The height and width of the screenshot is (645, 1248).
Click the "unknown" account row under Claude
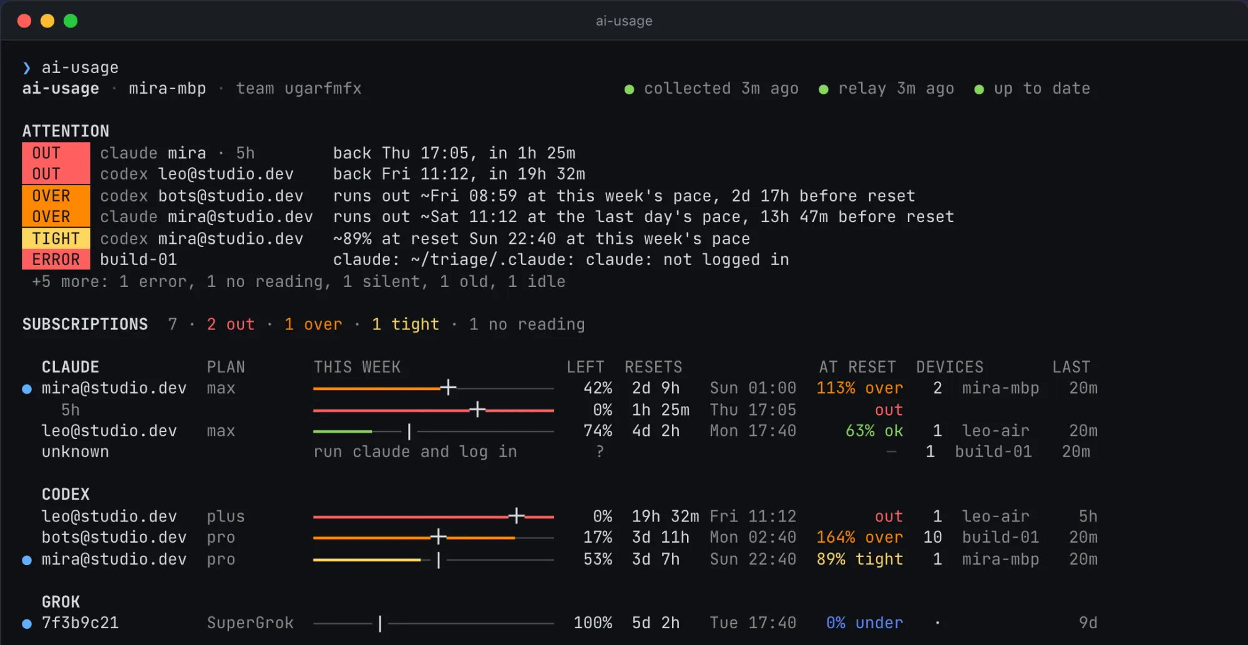76,452
